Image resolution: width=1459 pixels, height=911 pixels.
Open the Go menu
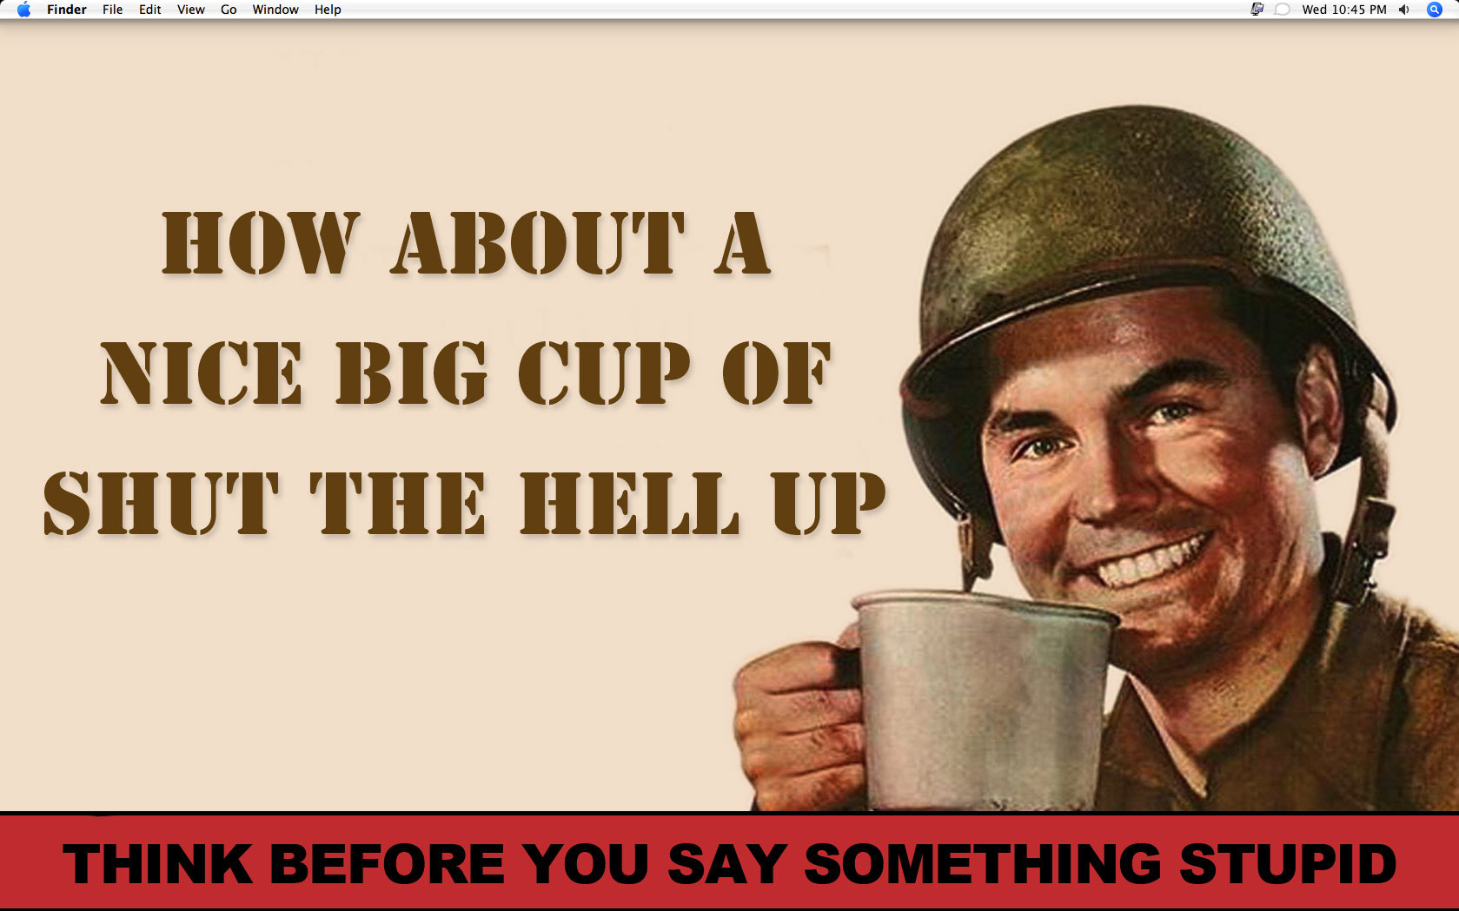point(229,10)
